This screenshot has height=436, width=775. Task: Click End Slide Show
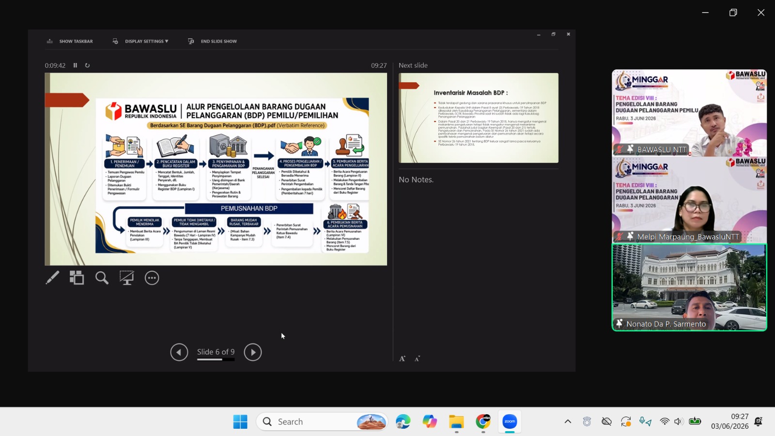(213, 41)
